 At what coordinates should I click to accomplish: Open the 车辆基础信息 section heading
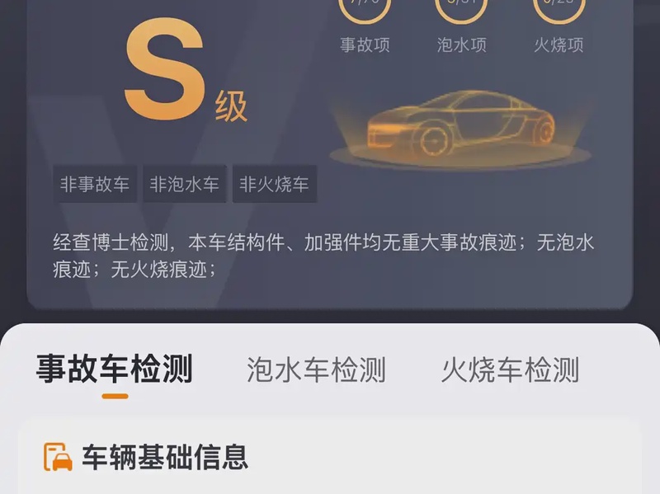pyautogui.click(x=165, y=457)
